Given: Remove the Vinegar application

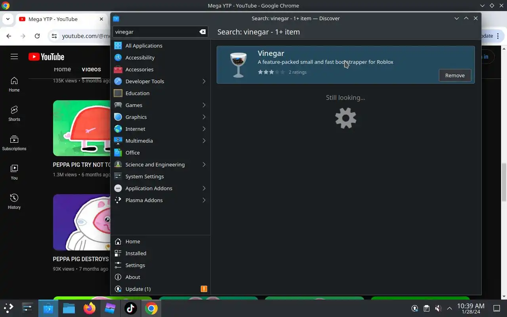Looking at the screenshot, I should pyautogui.click(x=455, y=75).
